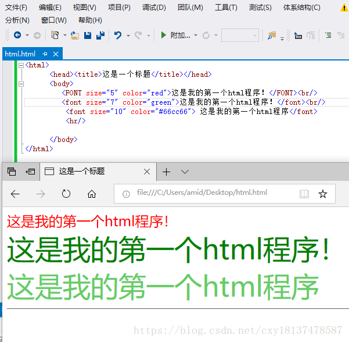Expand the redo history dropdown arrow
Viewport: 349px width, 342px height.
click(x=149, y=35)
